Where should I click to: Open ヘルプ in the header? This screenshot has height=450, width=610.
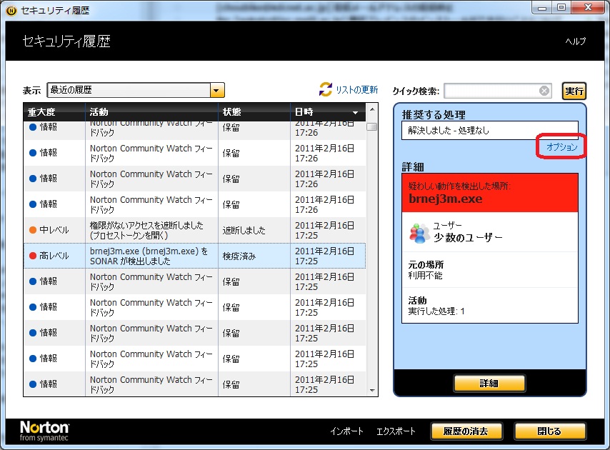tap(576, 41)
